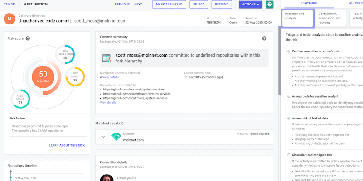Screen dimensions: 363x181
Task: Click the alert ID value 1BBCBZM
Action: (x=214, y=23)
